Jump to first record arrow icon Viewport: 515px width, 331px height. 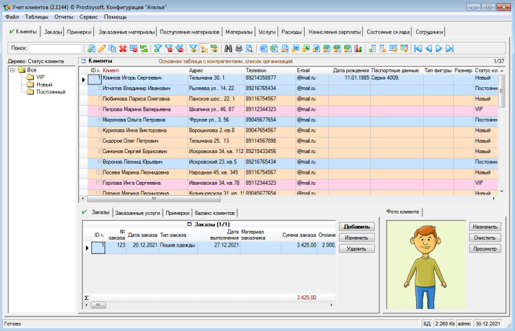tap(417, 48)
